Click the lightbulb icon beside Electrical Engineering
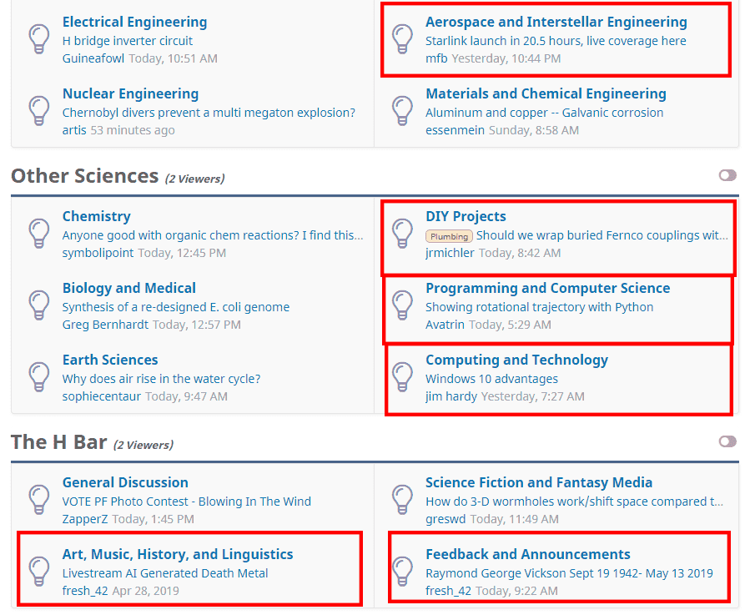Image resolution: width=750 pixels, height=615 pixels. pyautogui.click(x=39, y=39)
